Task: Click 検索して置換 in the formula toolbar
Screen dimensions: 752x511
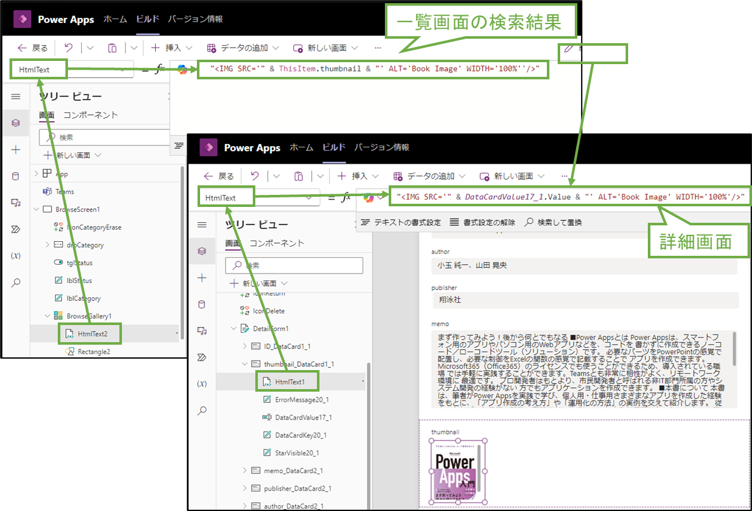Action: click(553, 222)
